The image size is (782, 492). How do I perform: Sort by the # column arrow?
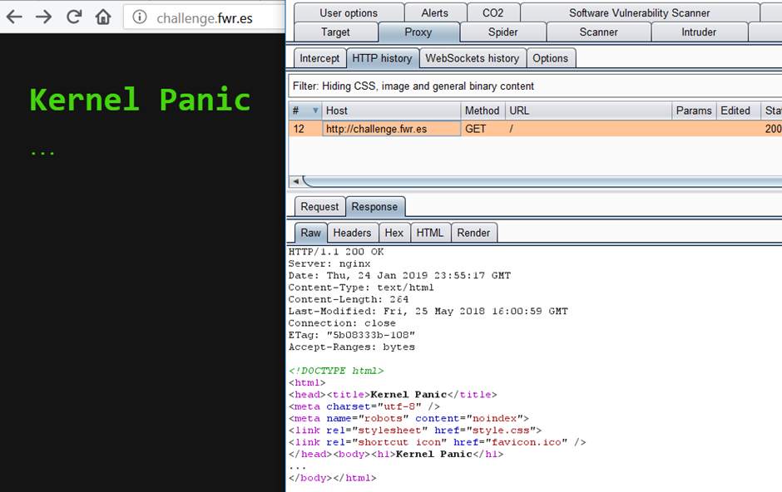(x=315, y=111)
